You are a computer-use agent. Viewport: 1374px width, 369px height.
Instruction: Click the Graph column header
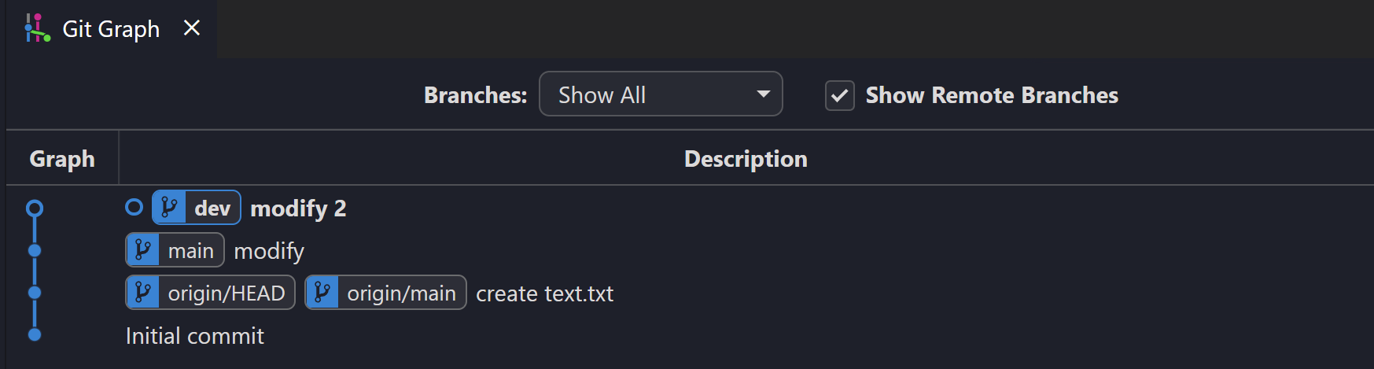[62, 159]
